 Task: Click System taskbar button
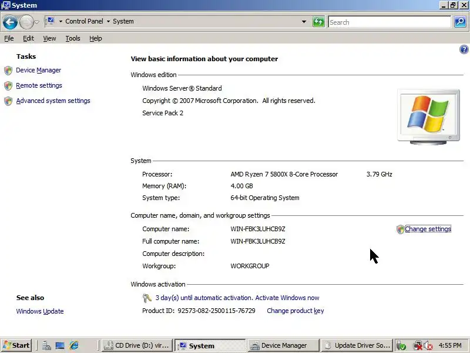[x=210, y=345]
